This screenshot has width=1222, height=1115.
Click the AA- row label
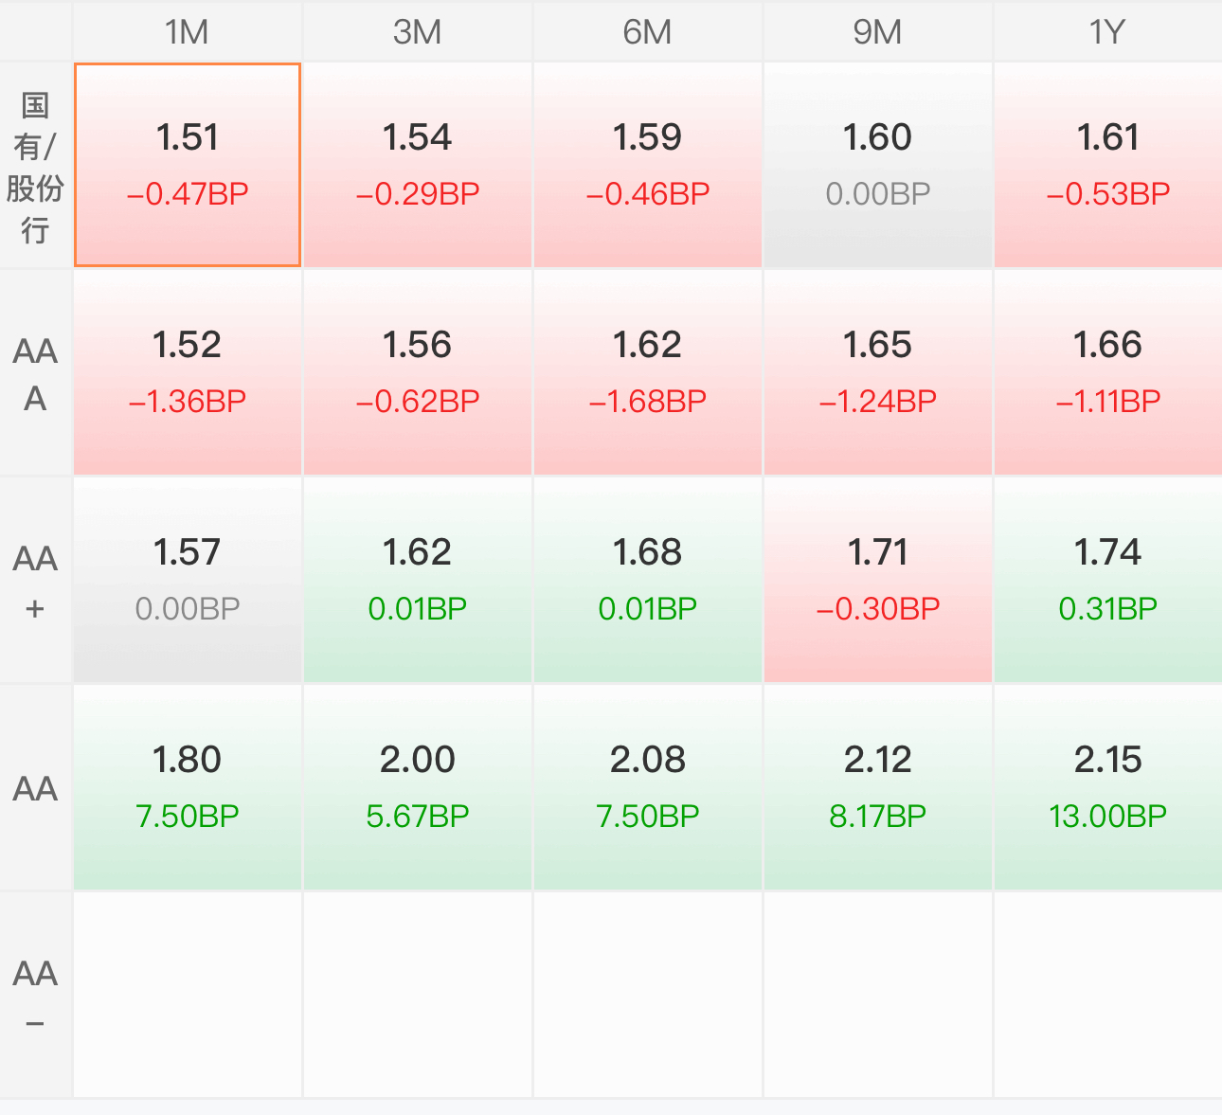pyautogui.click(x=36, y=996)
